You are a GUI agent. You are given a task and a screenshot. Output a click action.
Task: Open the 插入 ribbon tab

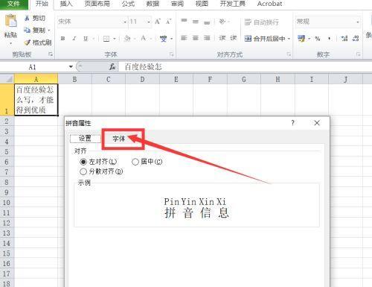click(x=66, y=4)
